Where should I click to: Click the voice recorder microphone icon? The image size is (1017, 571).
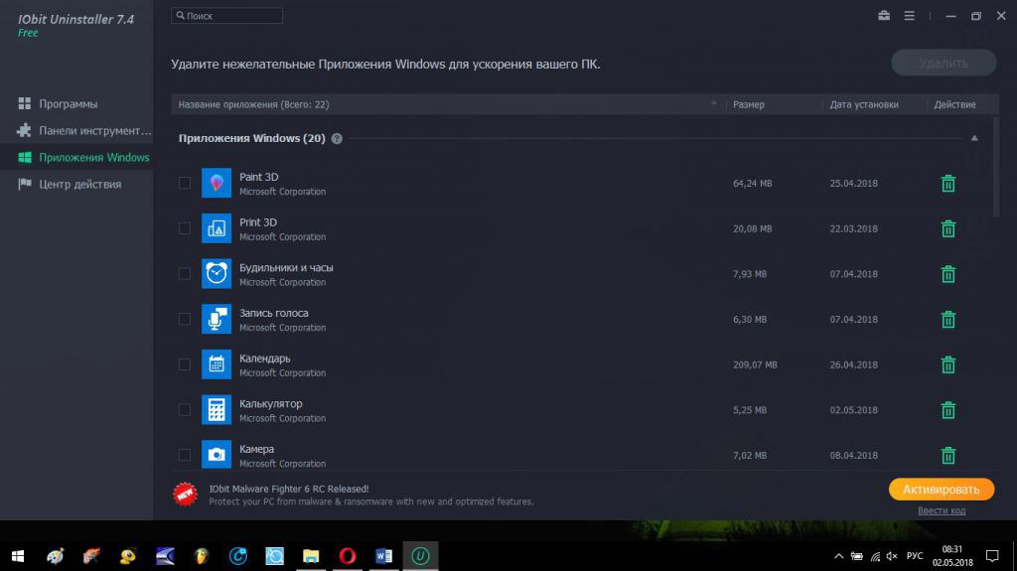216,319
